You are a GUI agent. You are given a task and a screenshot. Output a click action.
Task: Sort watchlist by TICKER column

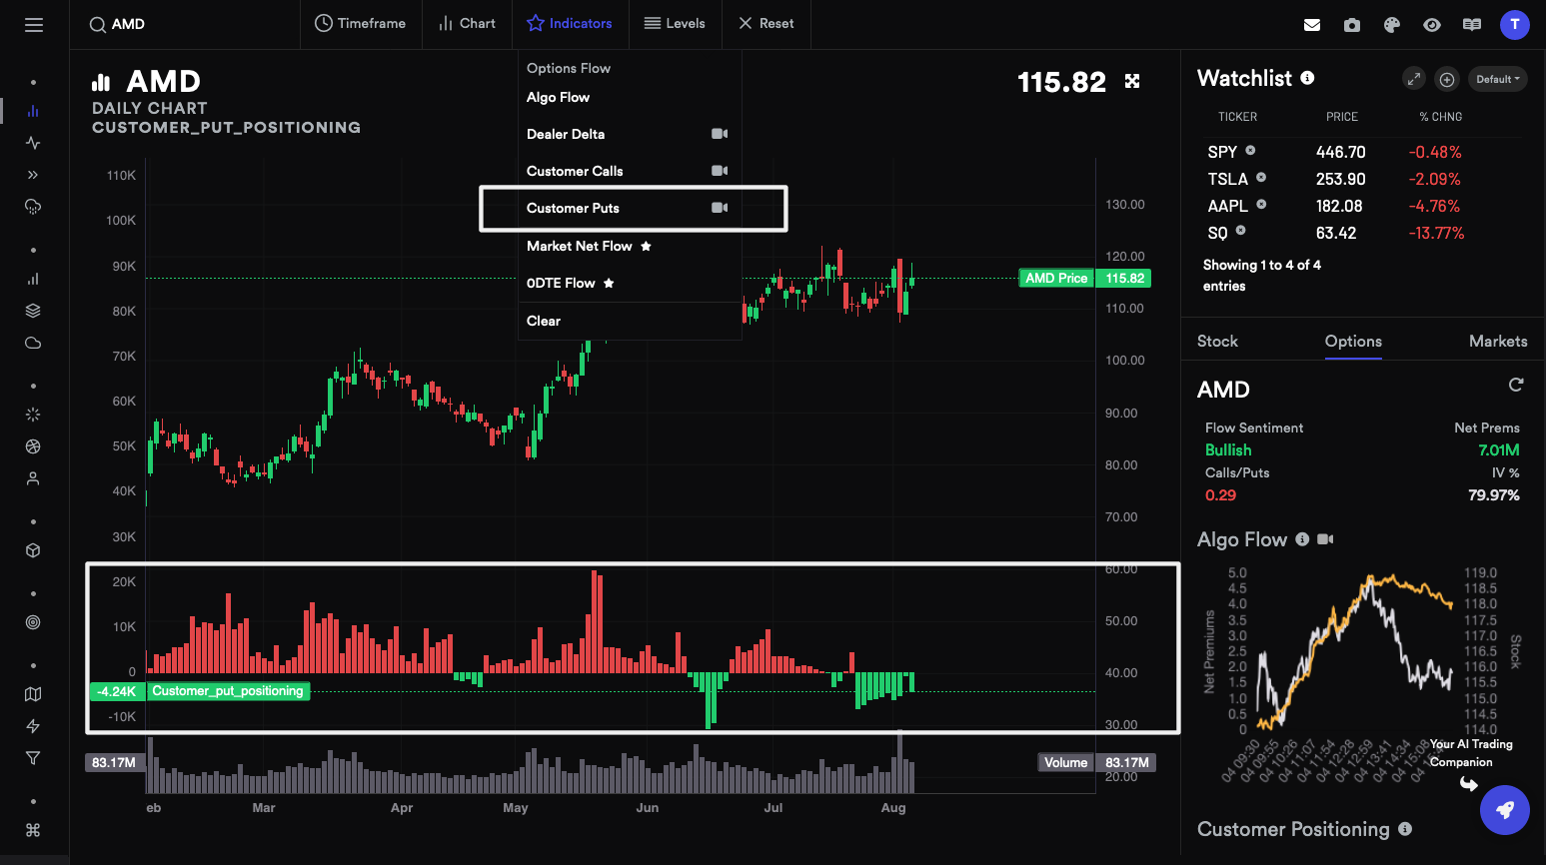[x=1237, y=117]
